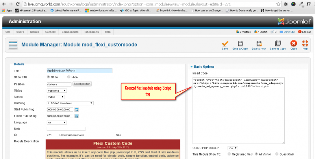The image size is (315, 159).
Task: Click the Save & Close icon
Action: (240, 44)
